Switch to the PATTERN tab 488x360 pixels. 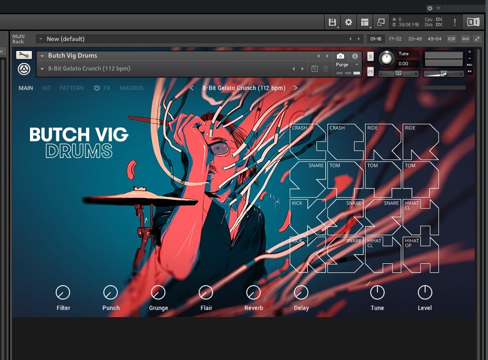71,88
